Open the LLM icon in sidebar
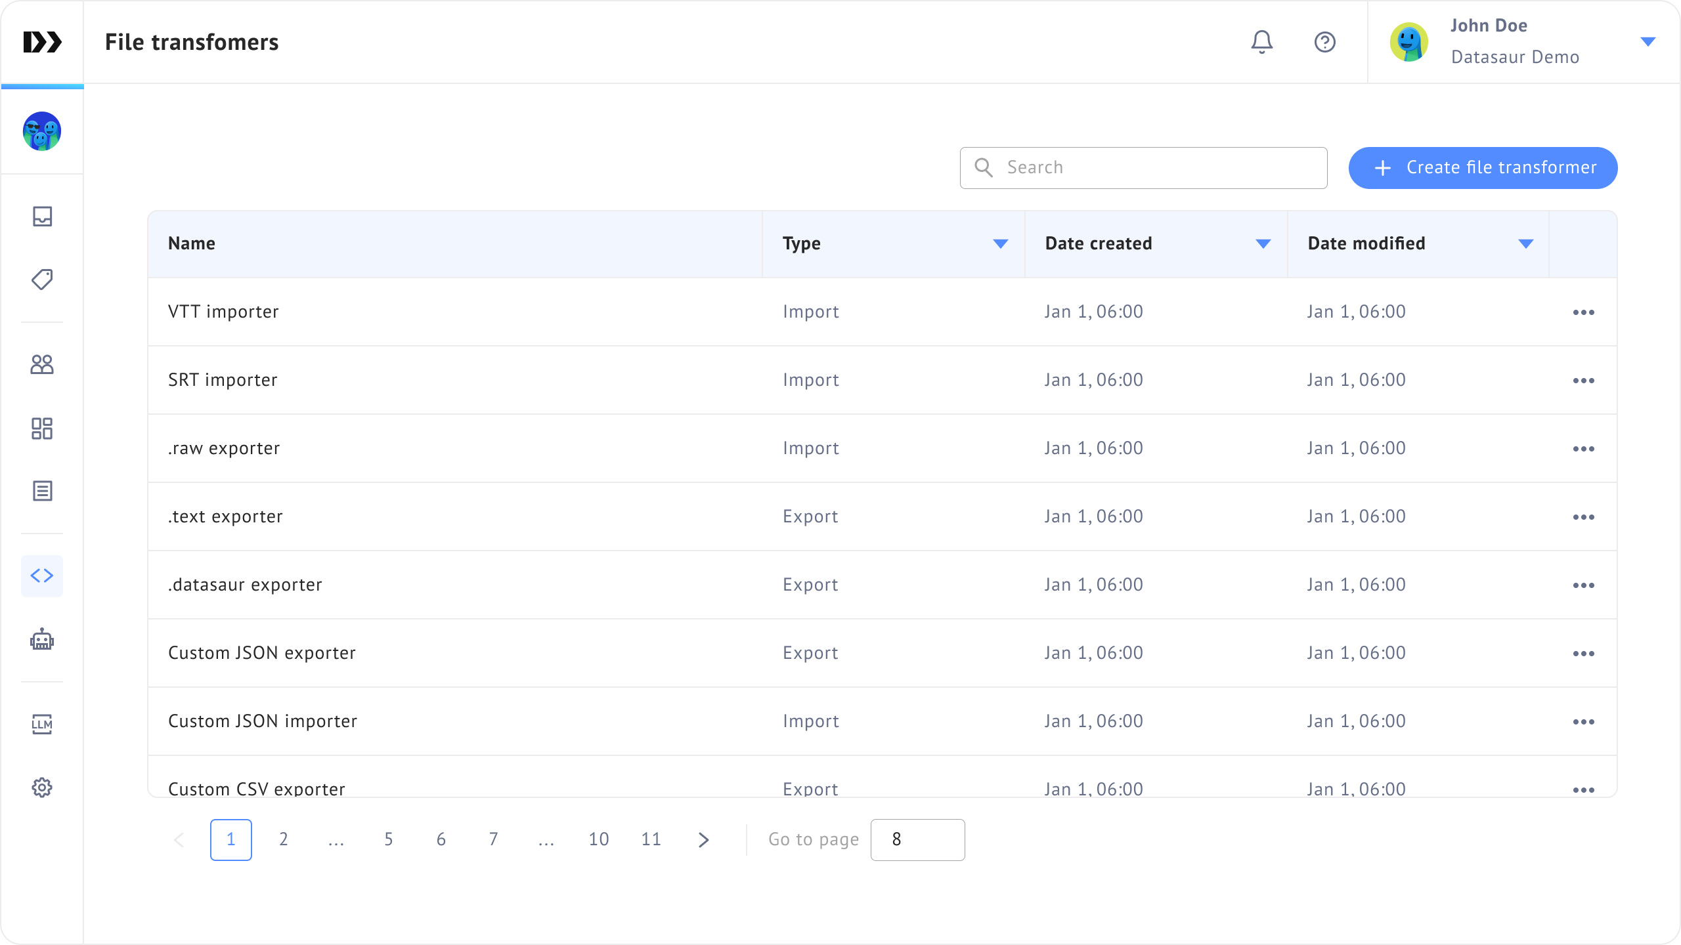Viewport: 1681px width, 945px height. click(x=42, y=724)
